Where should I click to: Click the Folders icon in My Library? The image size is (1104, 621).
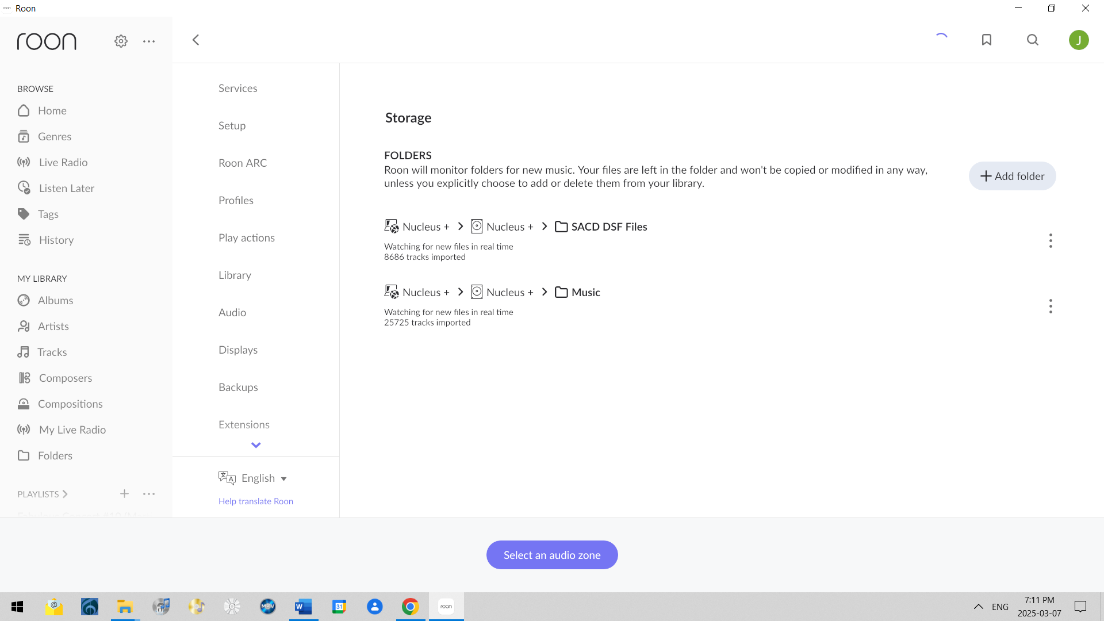point(24,455)
